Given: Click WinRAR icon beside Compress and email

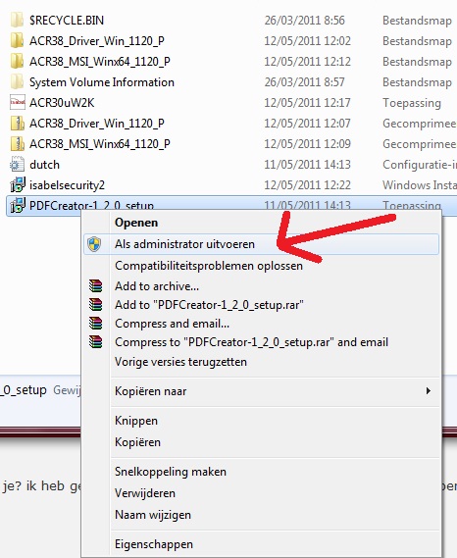Looking at the screenshot, I should [96, 323].
